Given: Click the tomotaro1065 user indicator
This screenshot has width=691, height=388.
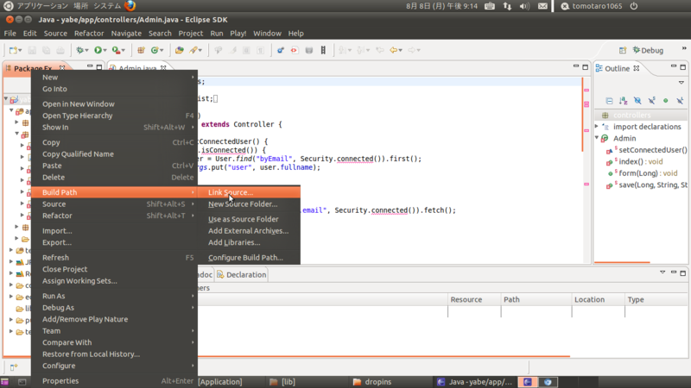Looking at the screenshot, I should pyautogui.click(x=592, y=6).
